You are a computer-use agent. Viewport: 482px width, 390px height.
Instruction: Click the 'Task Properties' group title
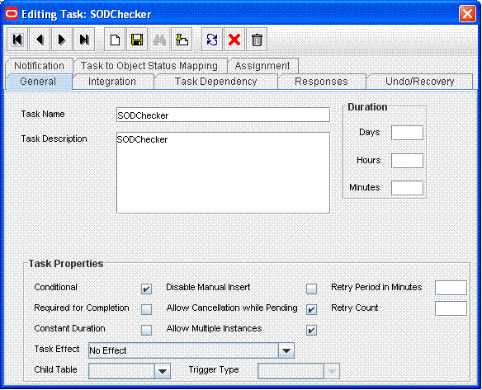pos(66,264)
